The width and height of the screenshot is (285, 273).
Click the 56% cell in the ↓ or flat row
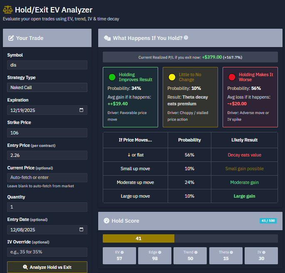[x=189, y=155]
